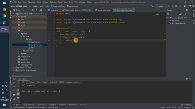Open Veracode Greenlight tool window

[47, 105]
